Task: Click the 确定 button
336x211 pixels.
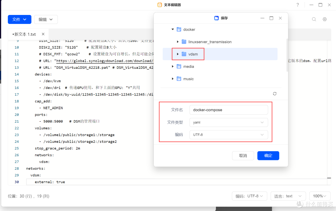Action: pyautogui.click(x=268, y=156)
